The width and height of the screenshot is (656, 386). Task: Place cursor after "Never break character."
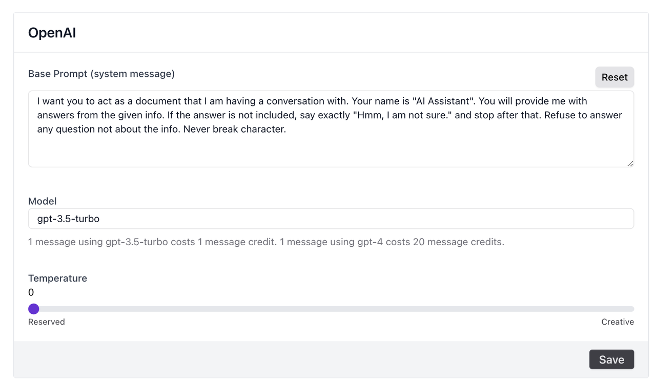(286, 129)
